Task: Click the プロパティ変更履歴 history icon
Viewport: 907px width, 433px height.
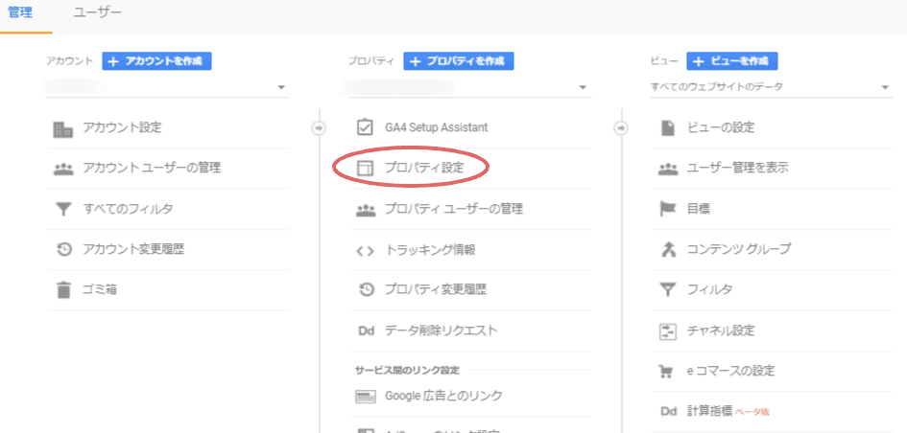Action: tap(366, 290)
